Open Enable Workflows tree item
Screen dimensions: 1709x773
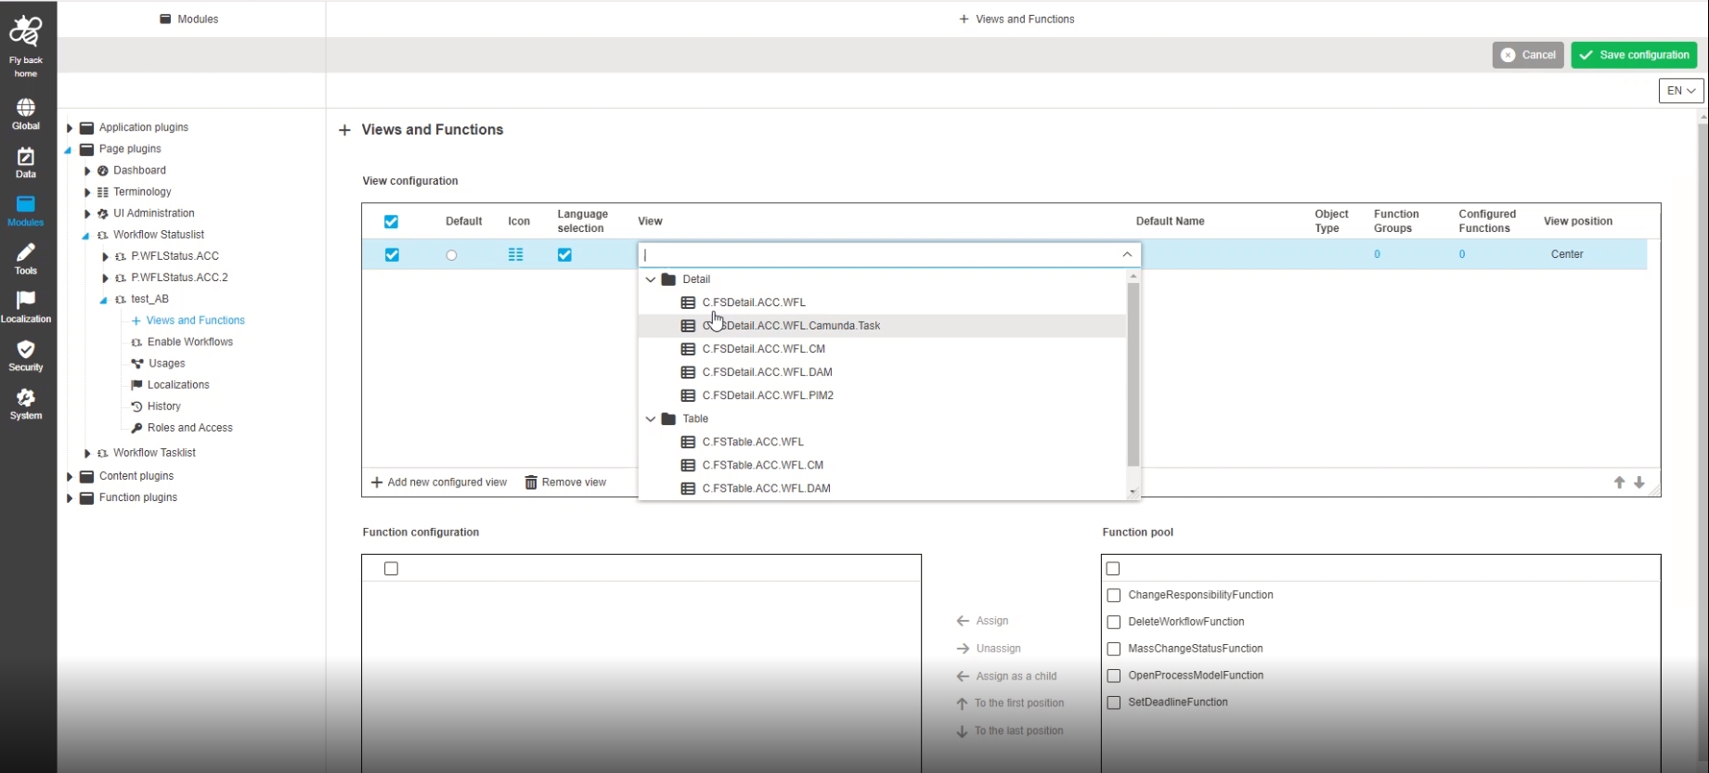pos(189,342)
